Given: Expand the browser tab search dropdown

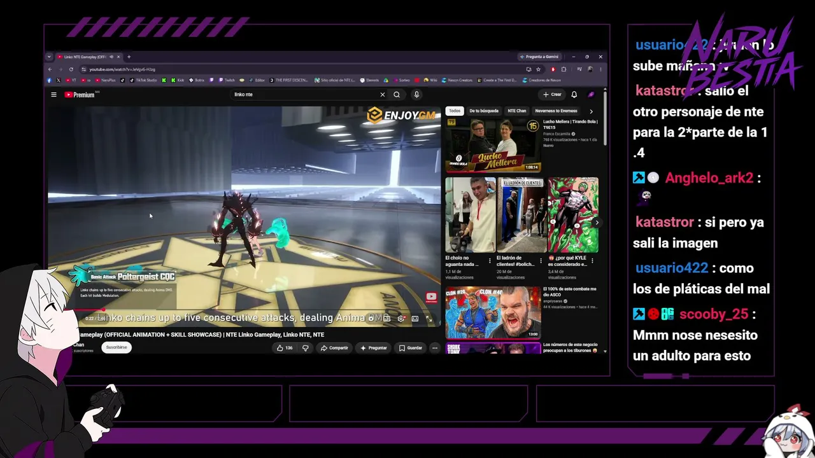Looking at the screenshot, I should [49, 57].
